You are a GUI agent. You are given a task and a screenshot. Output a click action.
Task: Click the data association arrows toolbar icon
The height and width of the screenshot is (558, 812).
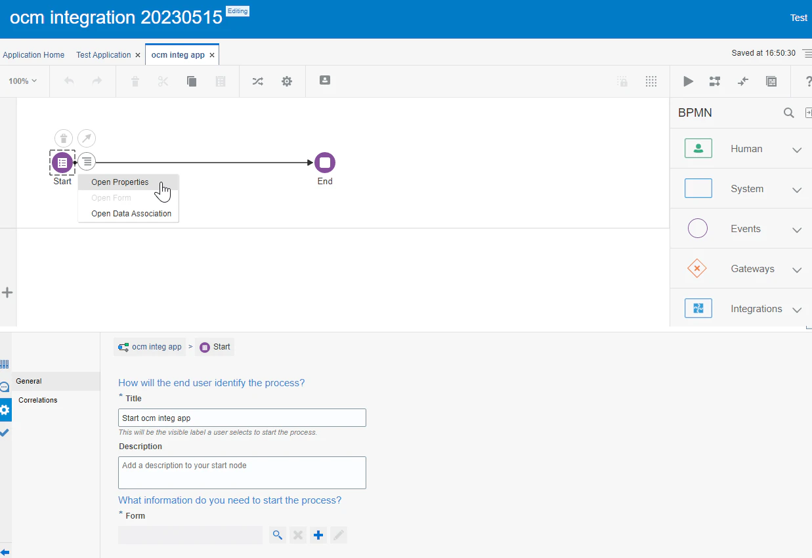(742, 81)
